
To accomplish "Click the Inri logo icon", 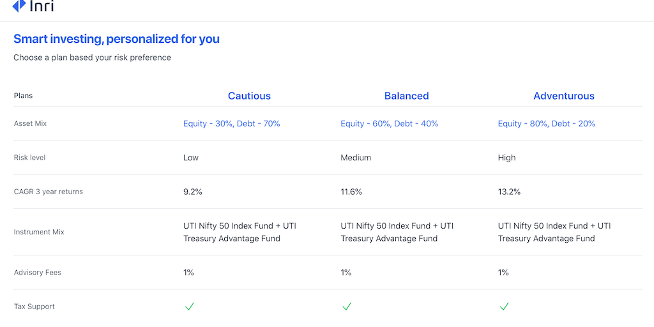I will (19, 6).
